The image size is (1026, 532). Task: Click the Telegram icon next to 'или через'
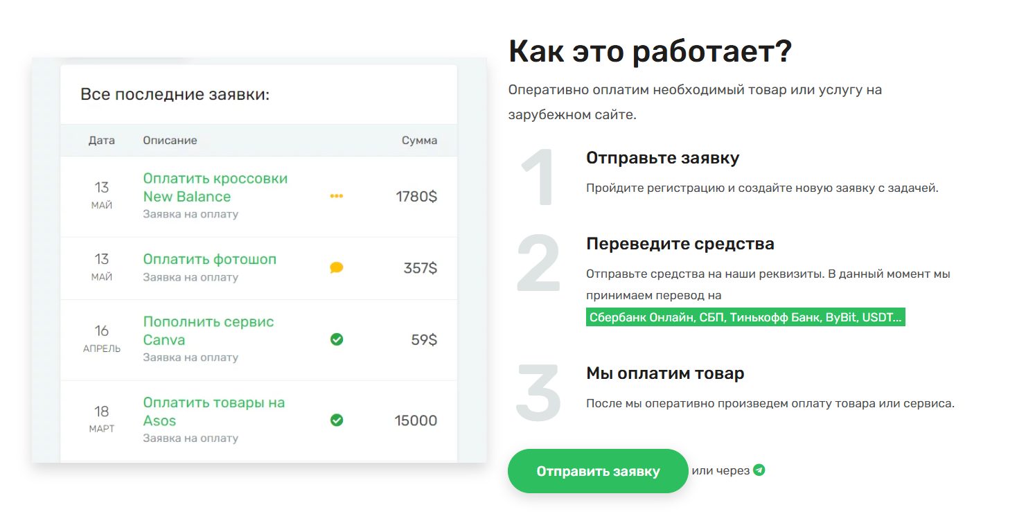pyautogui.click(x=759, y=470)
